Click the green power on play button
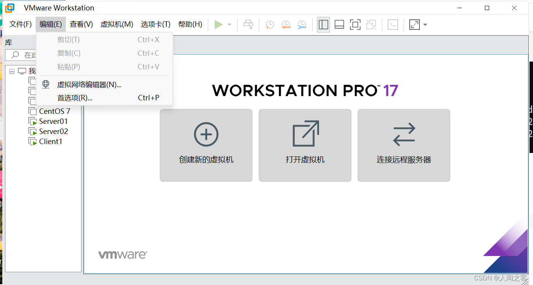Image resolution: width=533 pixels, height=285 pixels. coord(219,25)
